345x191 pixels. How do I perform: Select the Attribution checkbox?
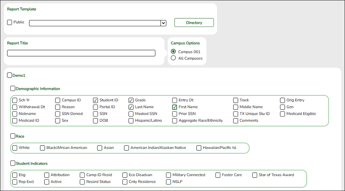46,175
